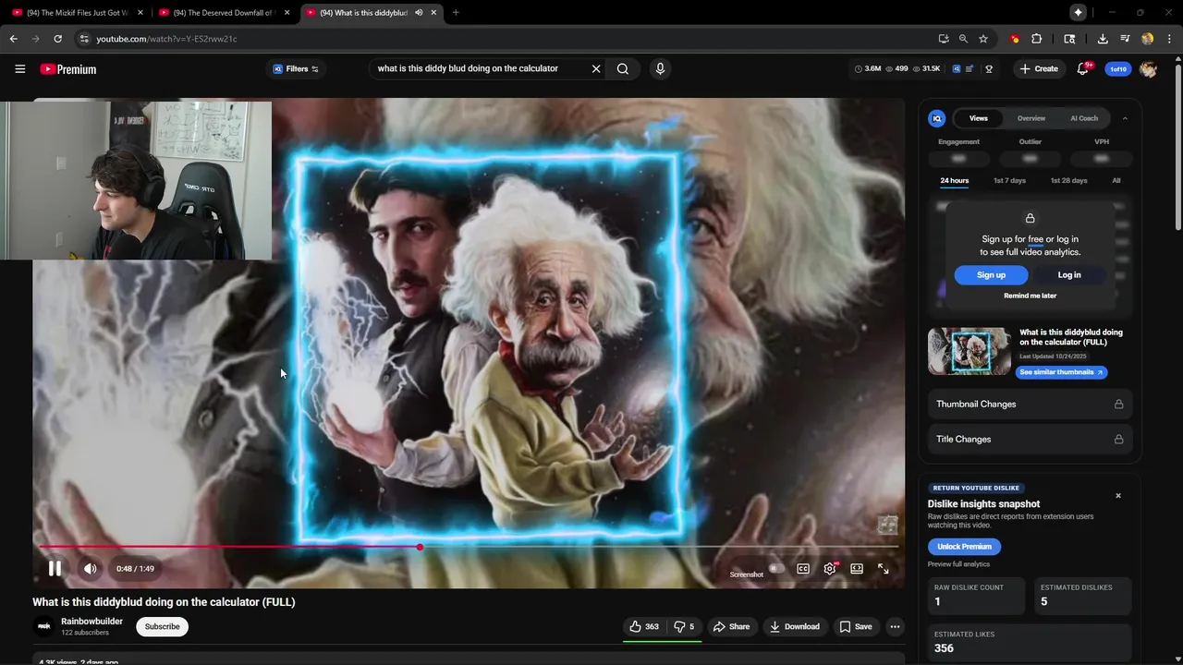Viewport: 1183px width, 665px height.
Task: Open the Create menu button
Action: click(1039, 69)
